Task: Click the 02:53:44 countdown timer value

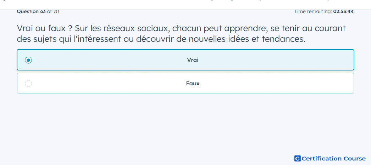Action: (x=343, y=11)
